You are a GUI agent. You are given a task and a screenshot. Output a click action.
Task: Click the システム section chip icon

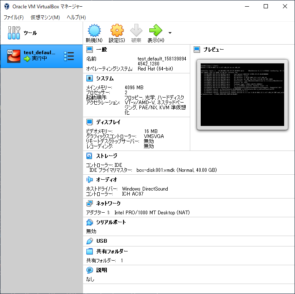click(90, 78)
